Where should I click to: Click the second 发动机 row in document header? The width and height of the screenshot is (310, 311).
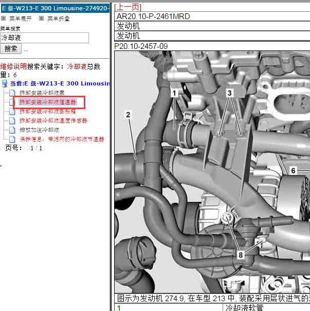pyautogui.click(x=212, y=36)
